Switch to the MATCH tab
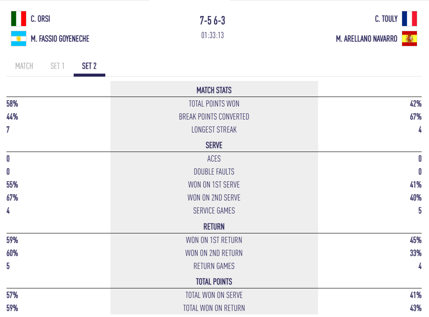Screen dimensions: 429x317 click(24, 66)
